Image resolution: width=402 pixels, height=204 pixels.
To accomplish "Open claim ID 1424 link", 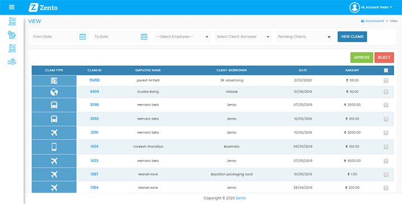I will (94, 146).
